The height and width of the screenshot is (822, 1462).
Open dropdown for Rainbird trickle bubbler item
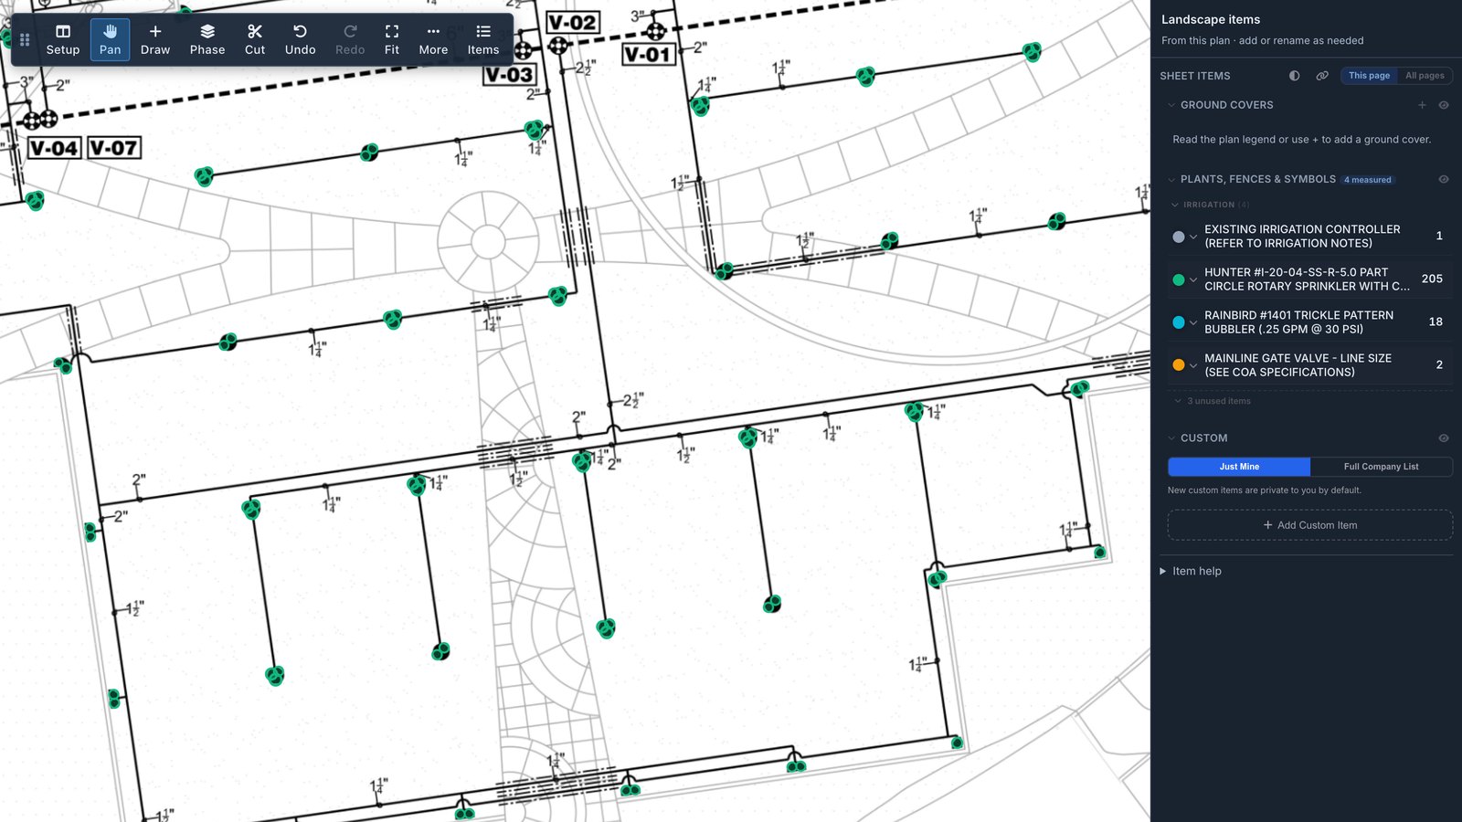(1193, 322)
